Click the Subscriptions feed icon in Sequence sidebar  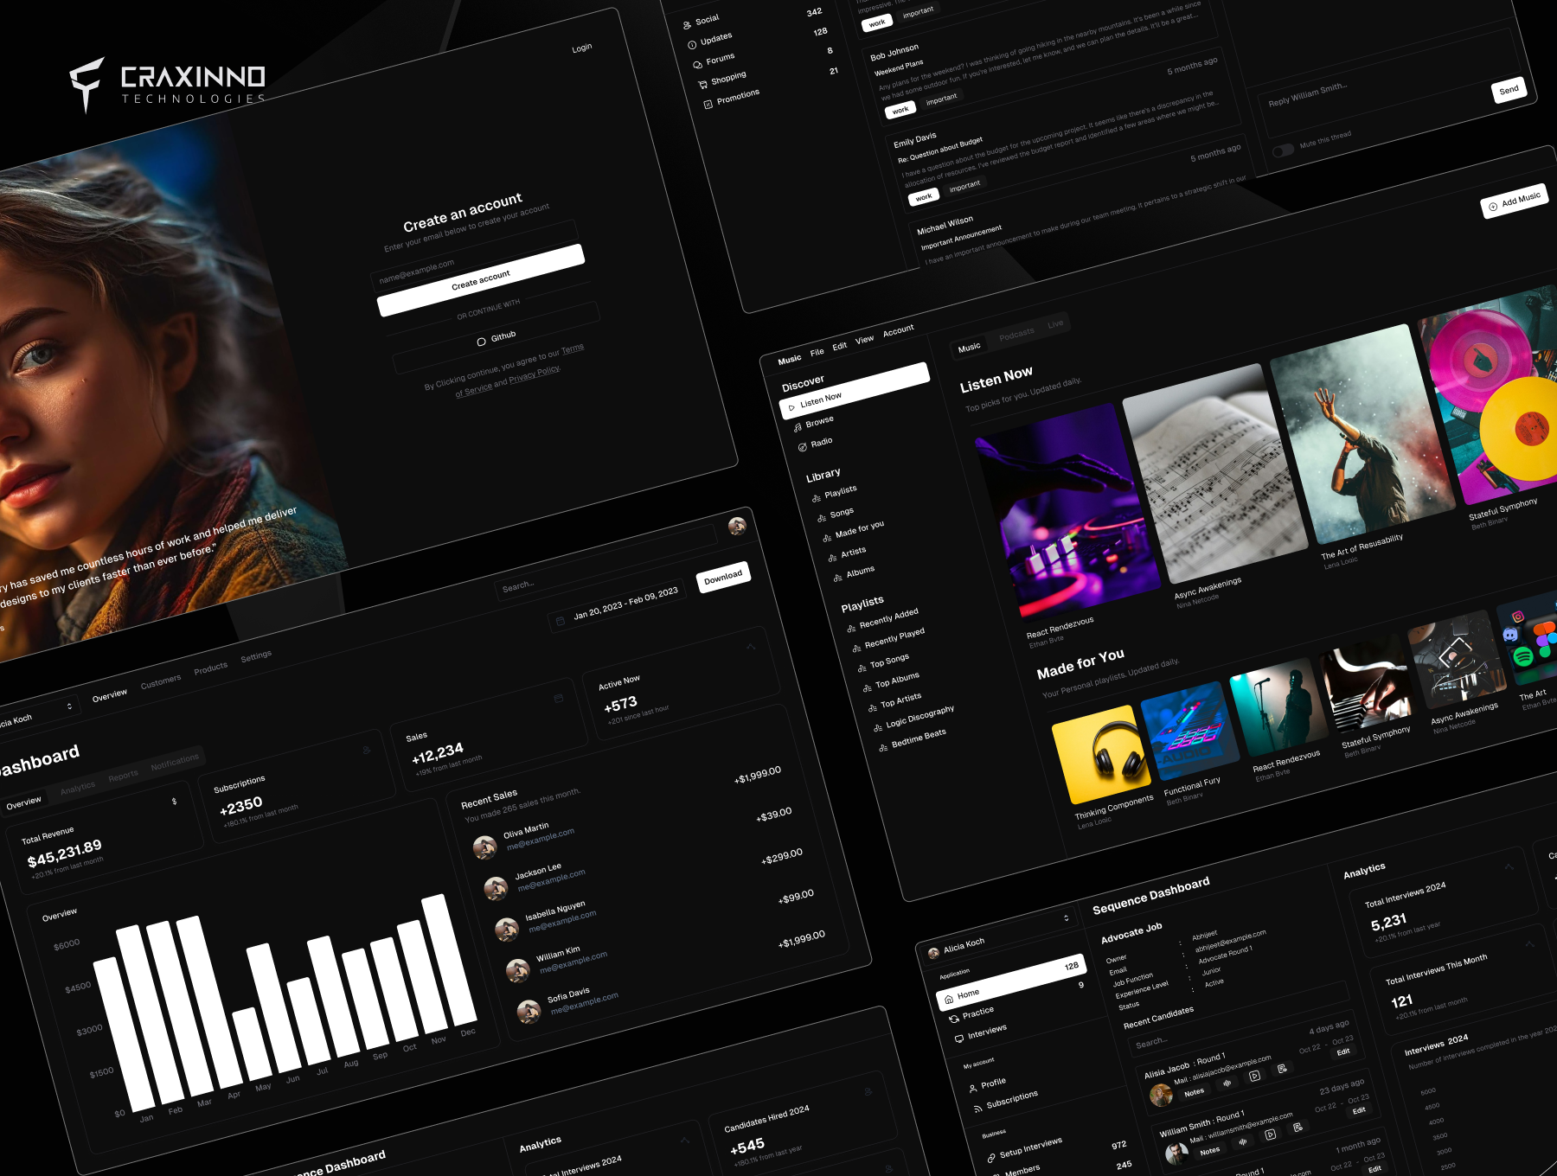[978, 1108]
